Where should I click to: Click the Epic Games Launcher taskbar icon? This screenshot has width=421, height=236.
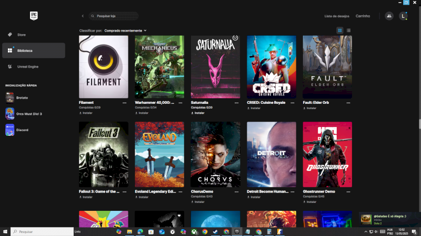(x=237, y=232)
